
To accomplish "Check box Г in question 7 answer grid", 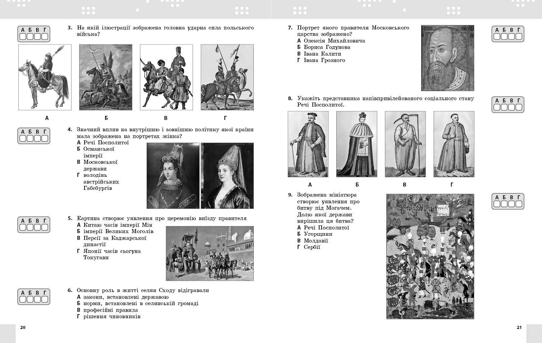I will coord(519,37).
